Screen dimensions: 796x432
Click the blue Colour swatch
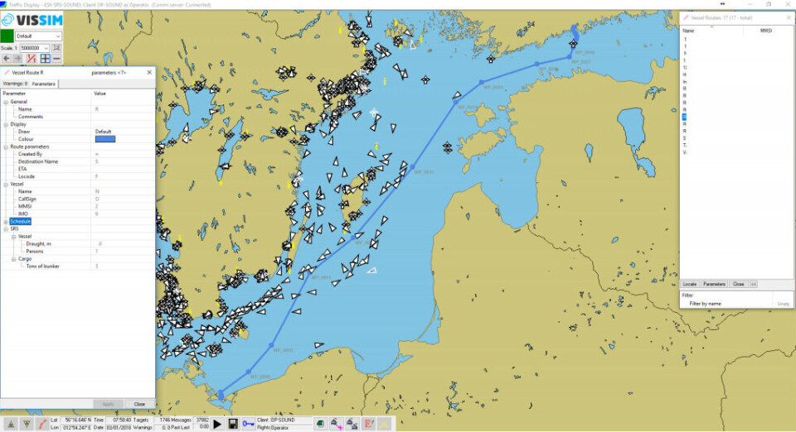point(105,139)
